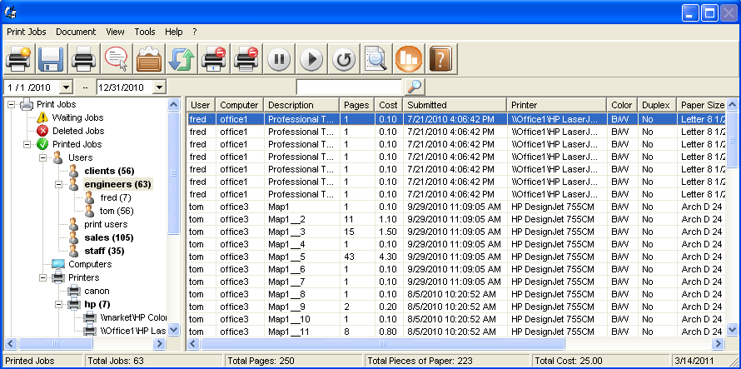This screenshot has height=369, width=741.
Task: Select clients (56) user group
Action: [109, 171]
